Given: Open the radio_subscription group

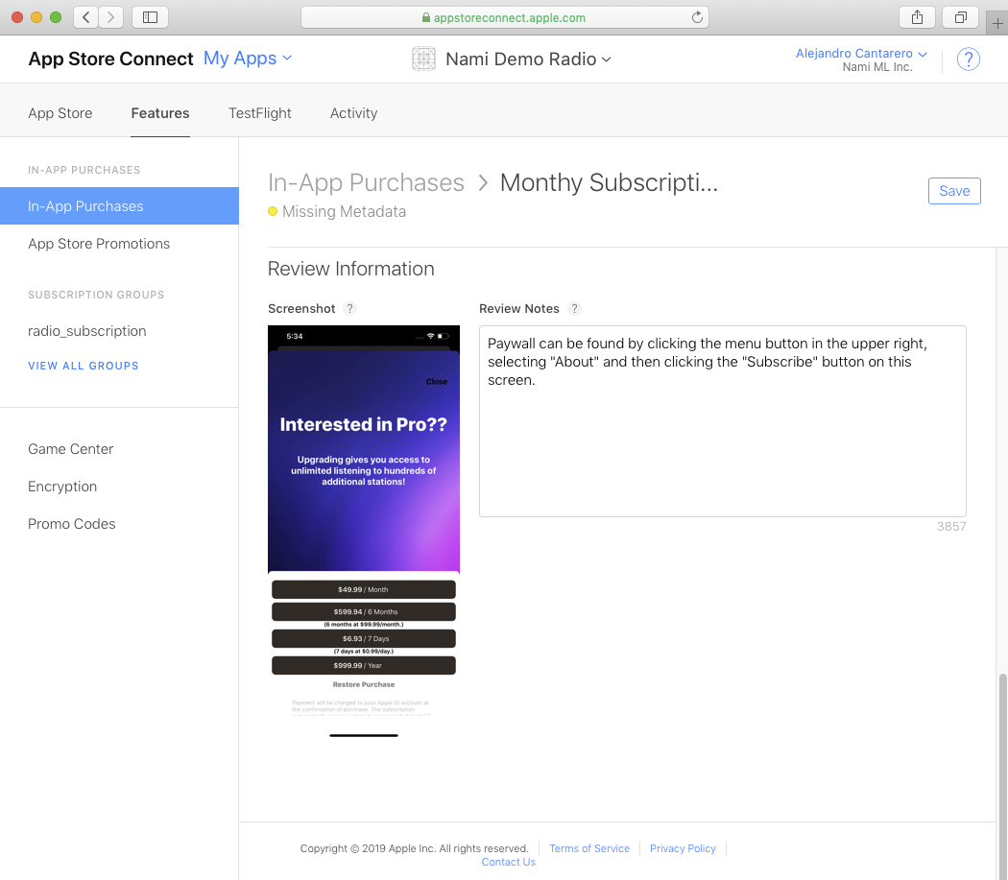Looking at the screenshot, I should [86, 331].
